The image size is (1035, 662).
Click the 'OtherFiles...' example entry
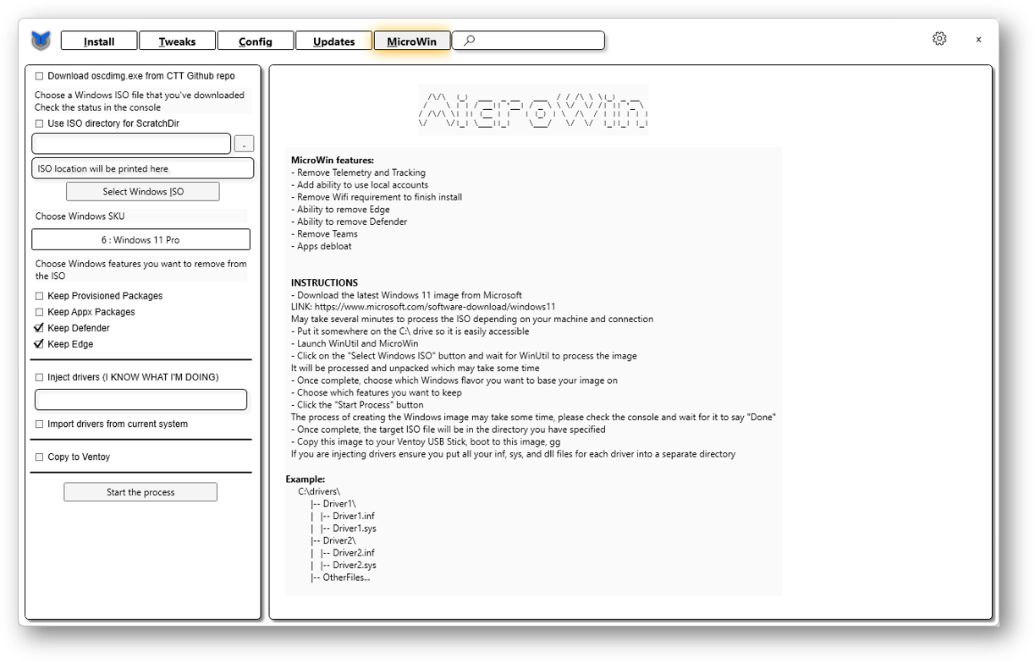pyautogui.click(x=346, y=577)
